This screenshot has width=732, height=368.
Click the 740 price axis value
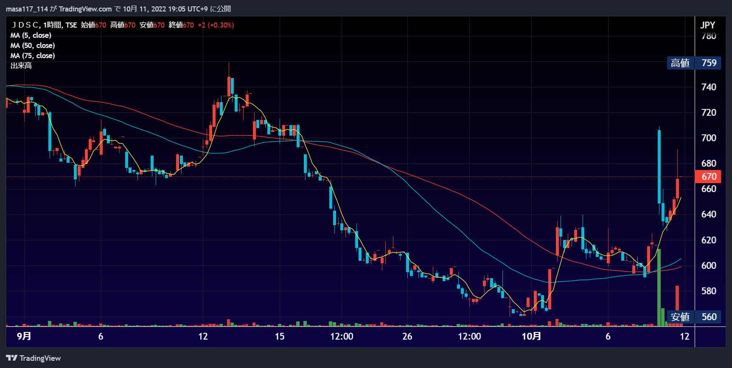tap(709, 87)
